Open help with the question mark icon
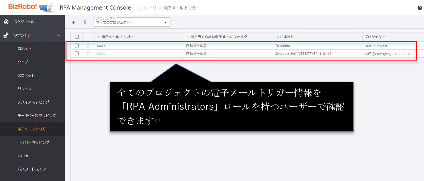Screen dimensions: 424x181 [420, 8]
